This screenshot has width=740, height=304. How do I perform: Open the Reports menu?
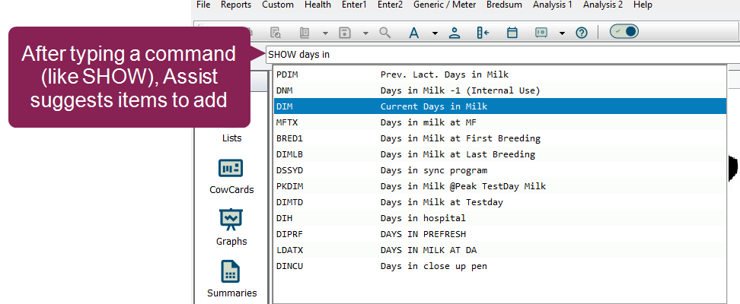pos(235,5)
